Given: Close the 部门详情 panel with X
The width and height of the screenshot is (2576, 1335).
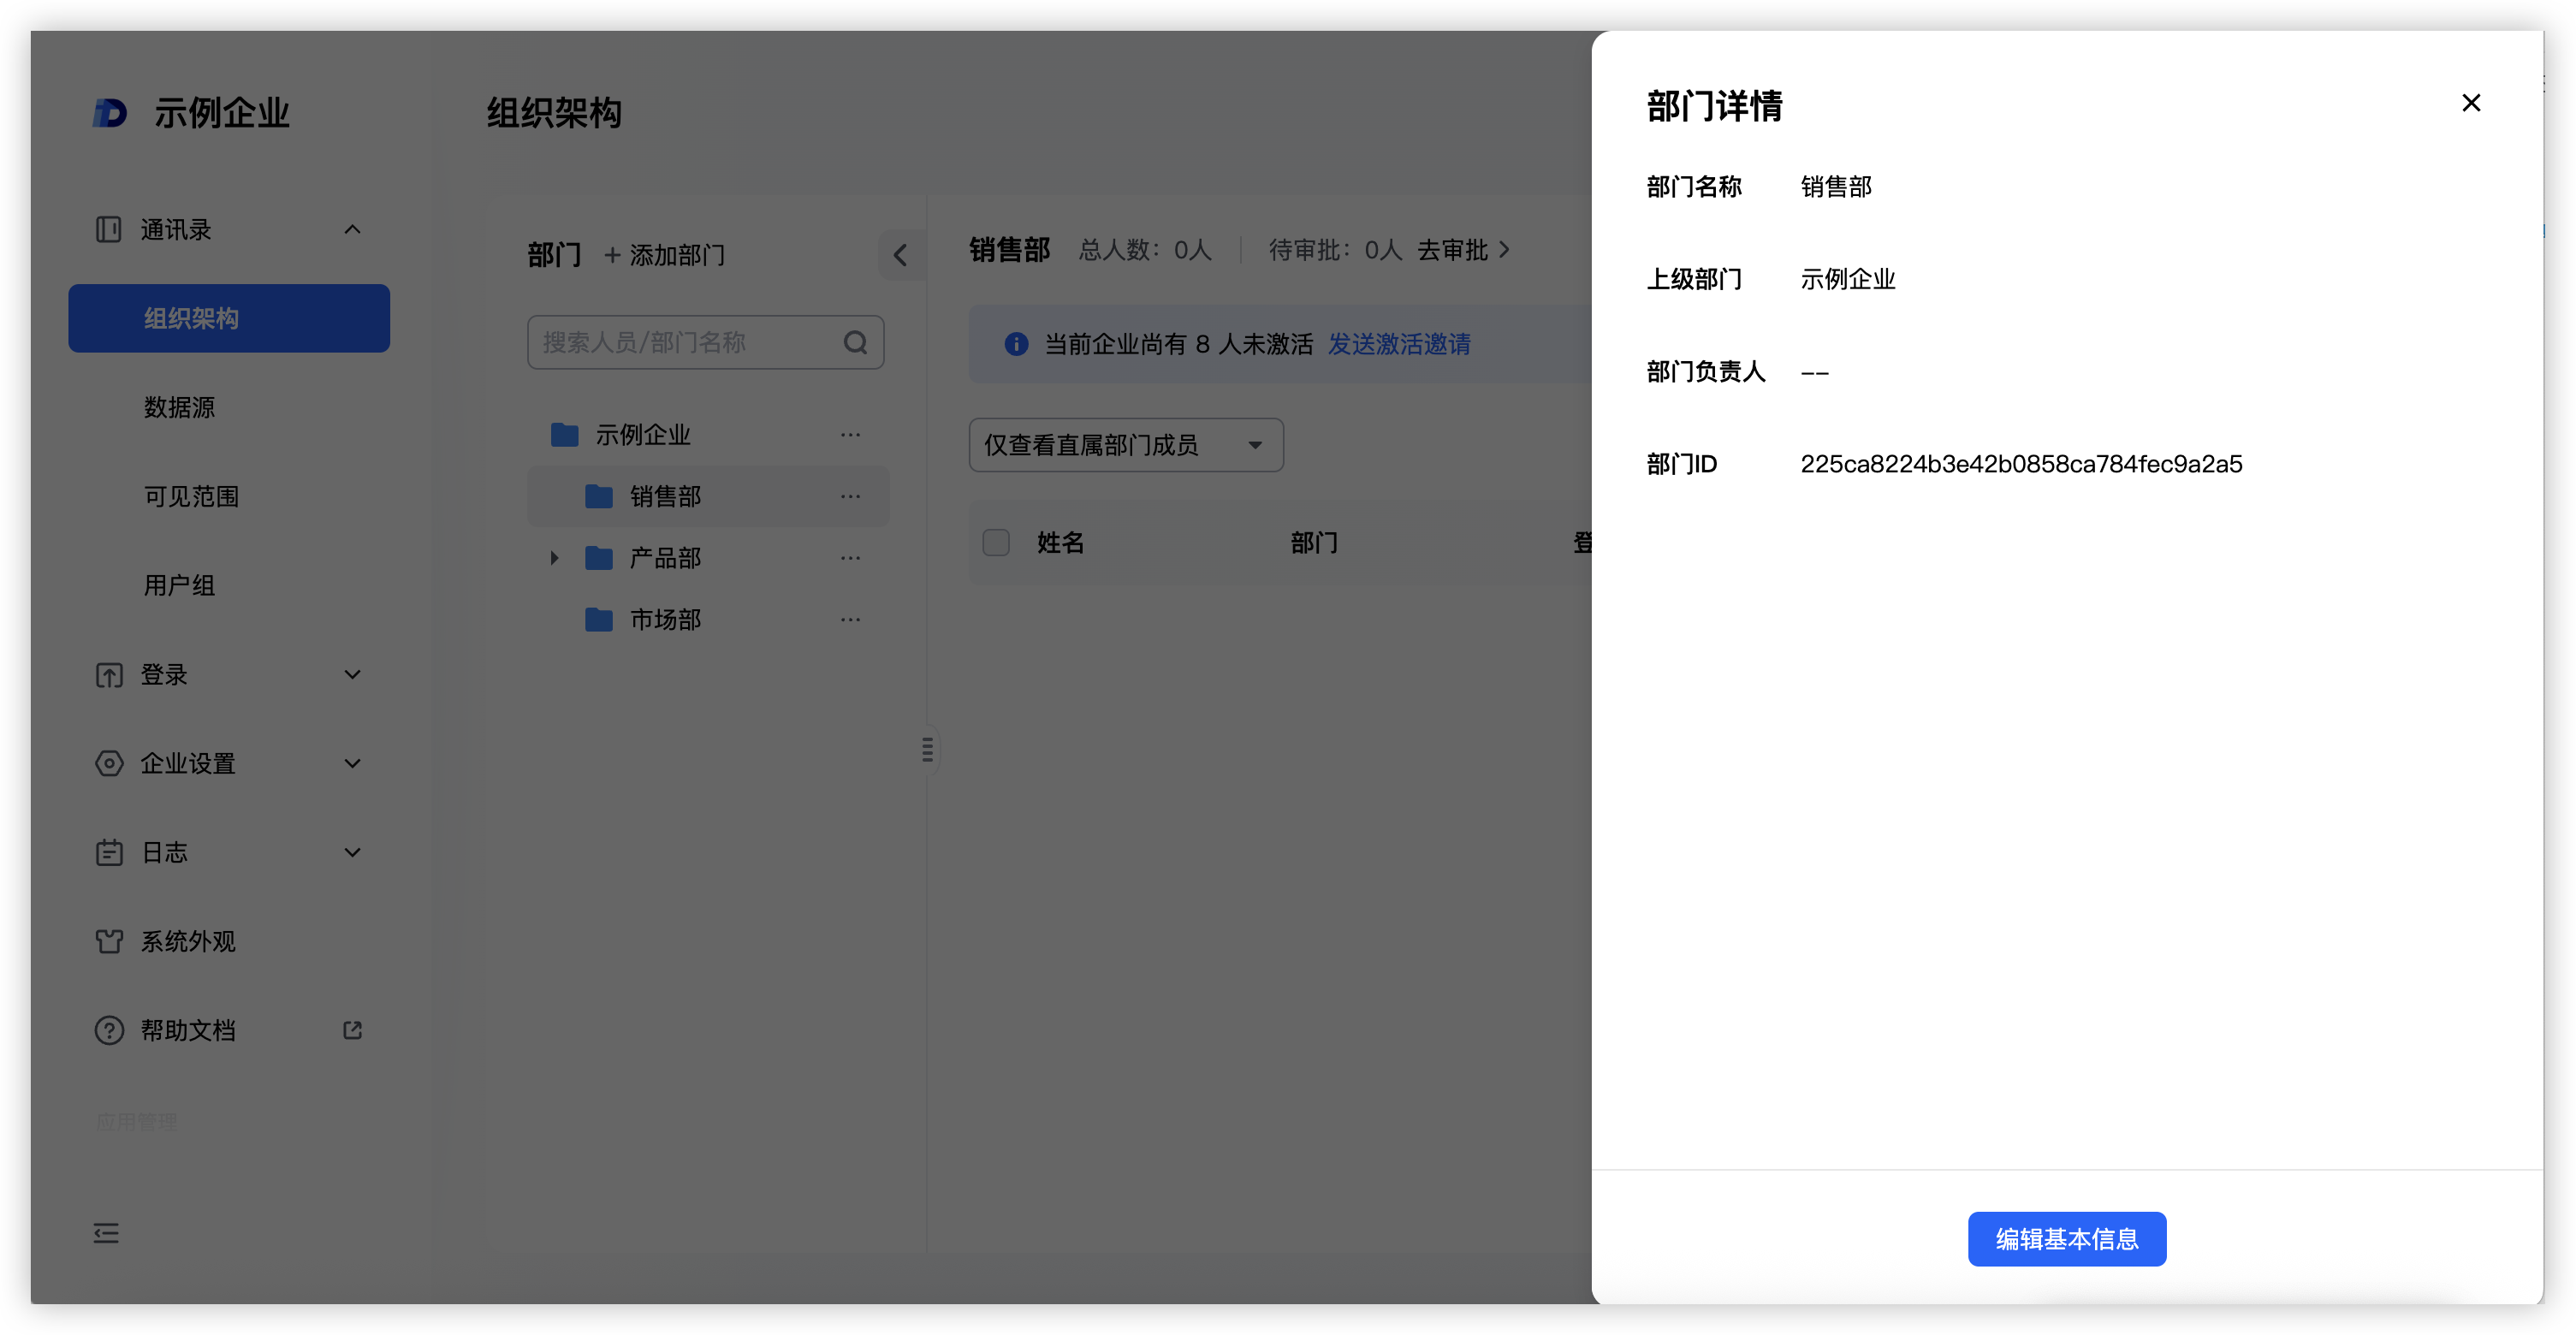Looking at the screenshot, I should point(2470,103).
